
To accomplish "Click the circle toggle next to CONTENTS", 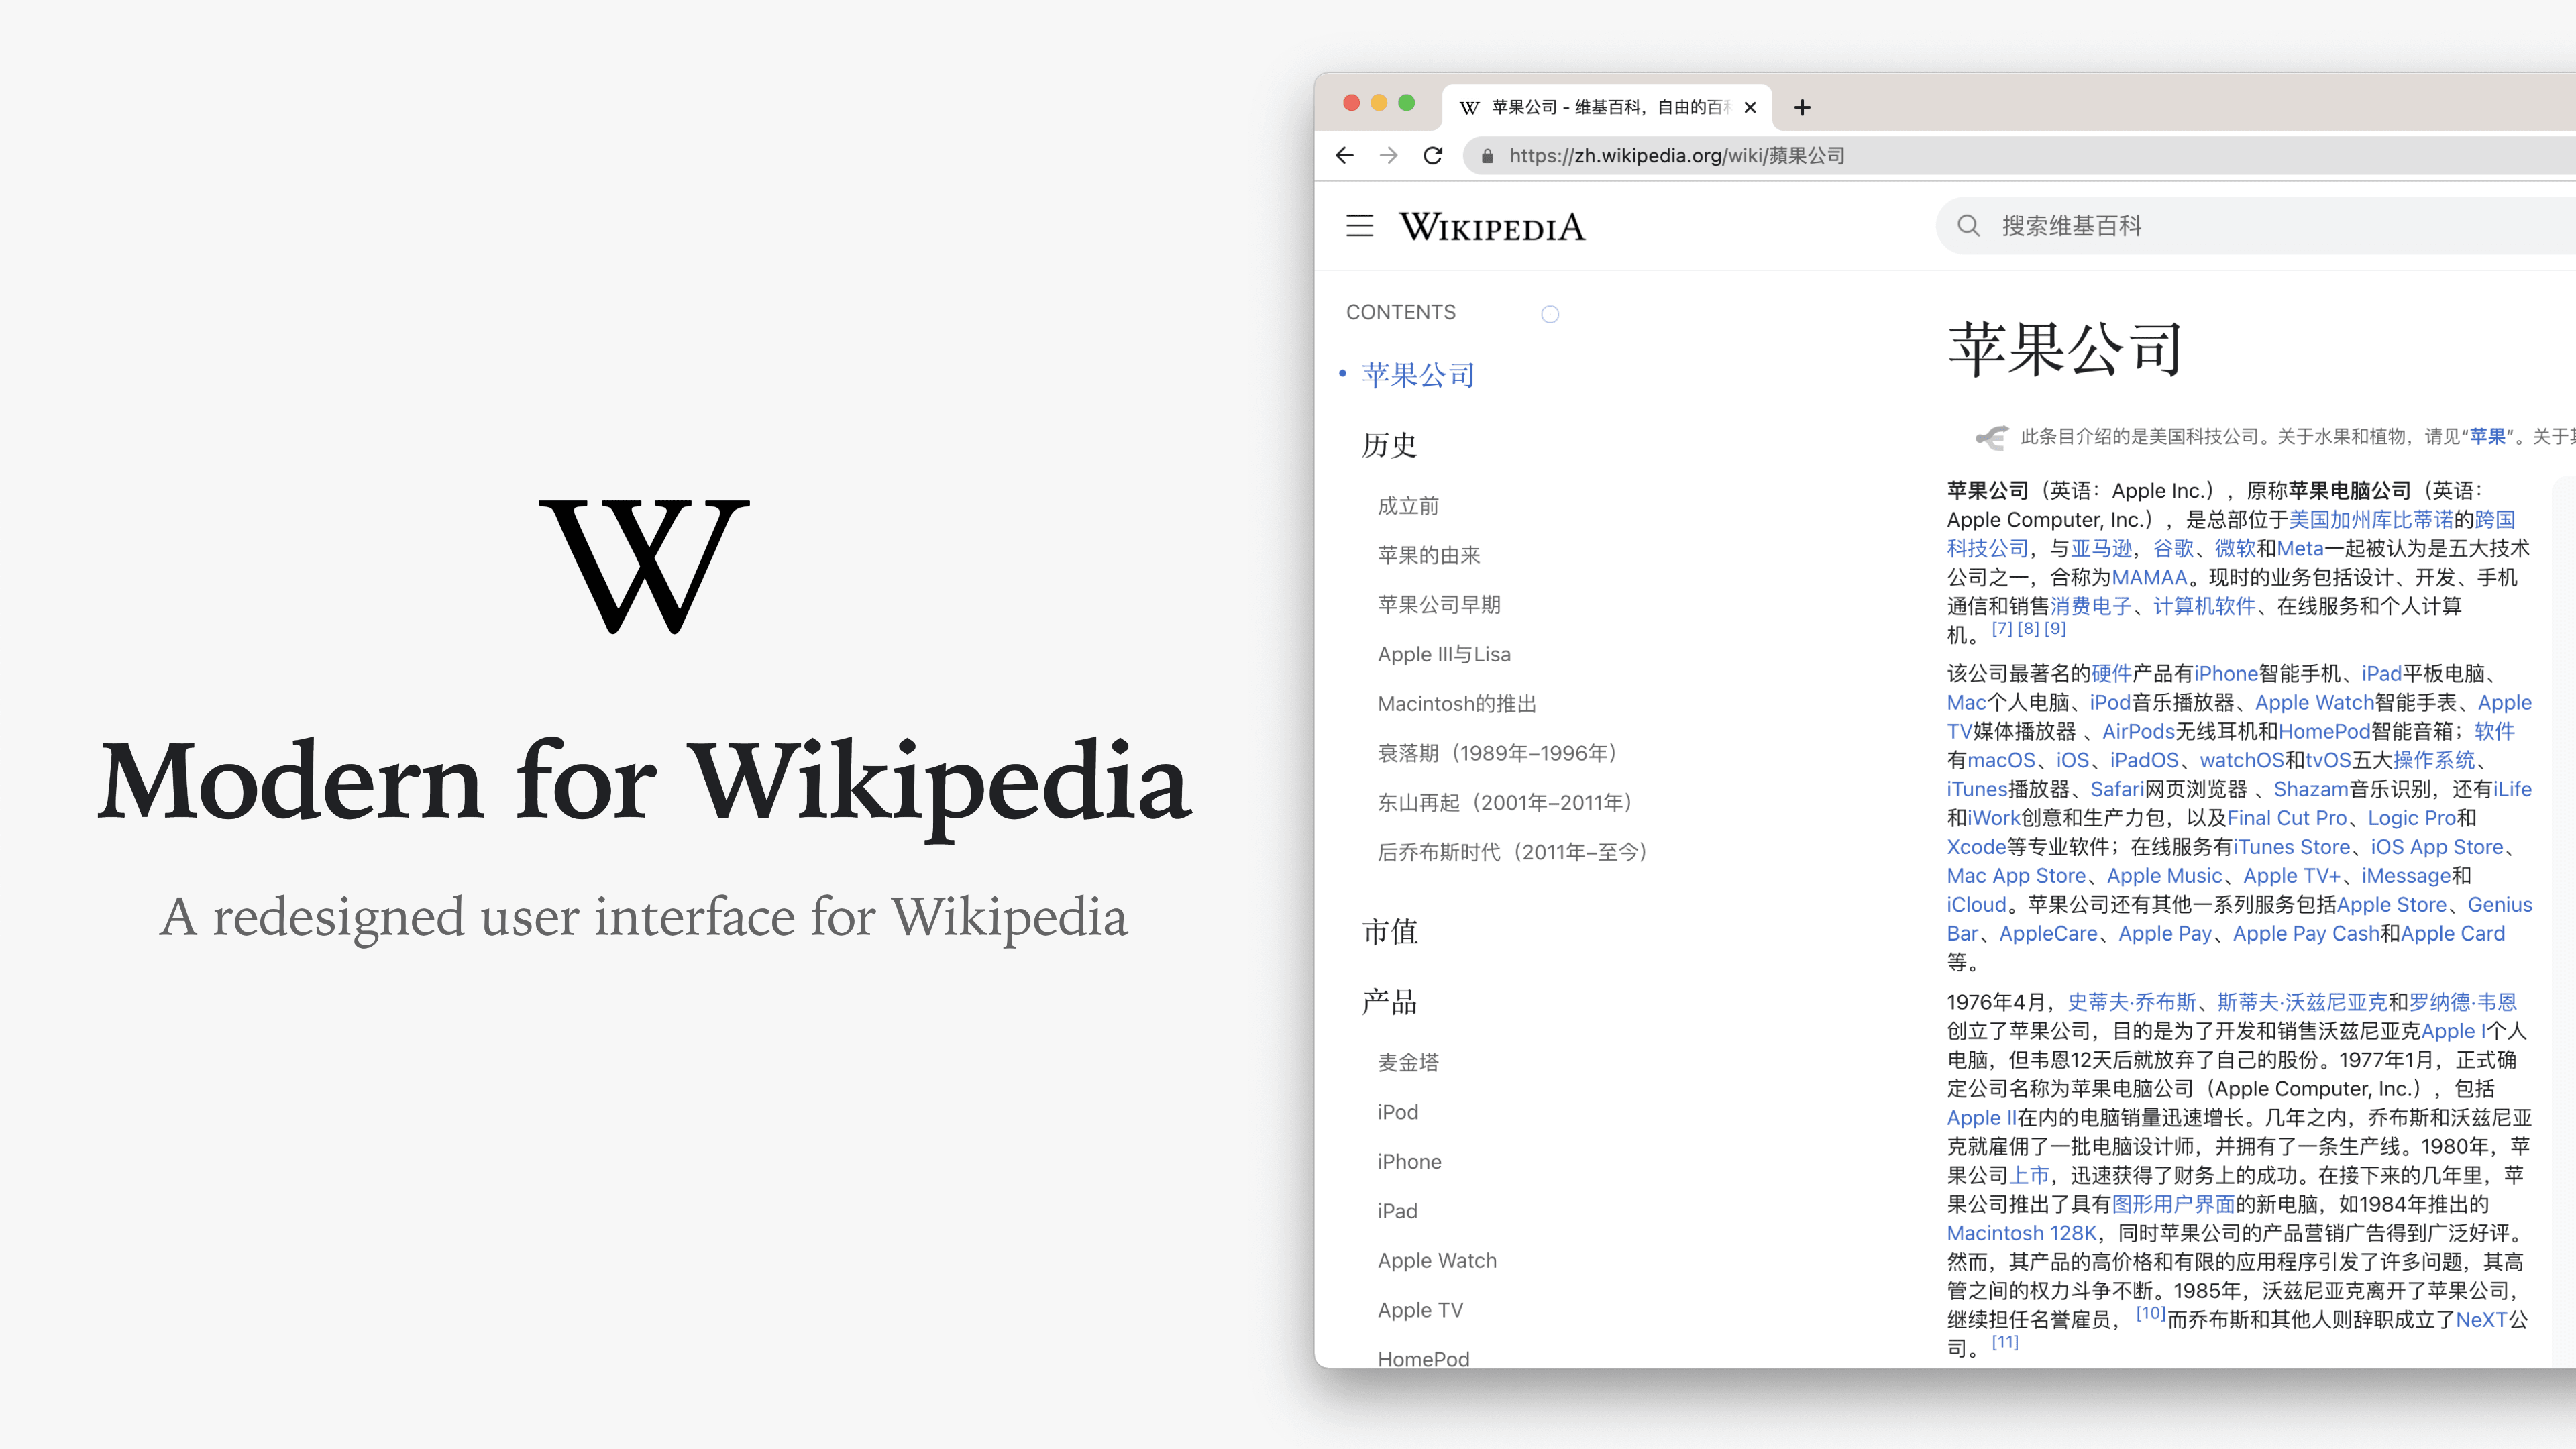I will click(1550, 314).
